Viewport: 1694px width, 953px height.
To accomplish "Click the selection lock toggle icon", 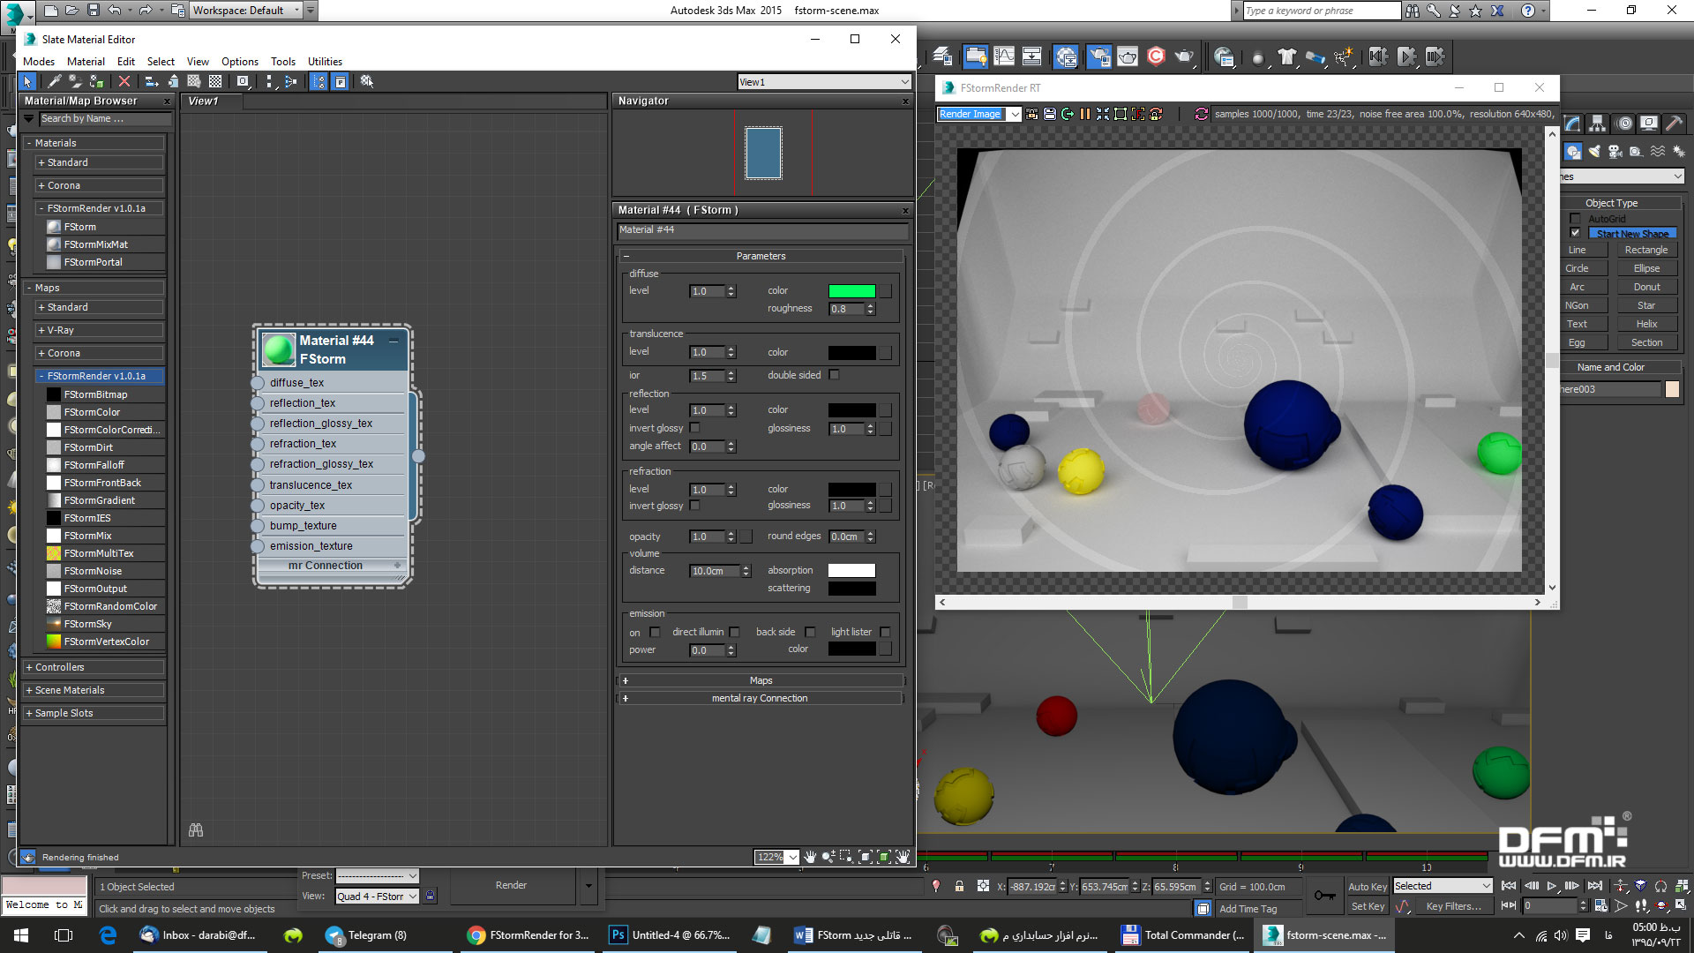I will tap(959, 887).
